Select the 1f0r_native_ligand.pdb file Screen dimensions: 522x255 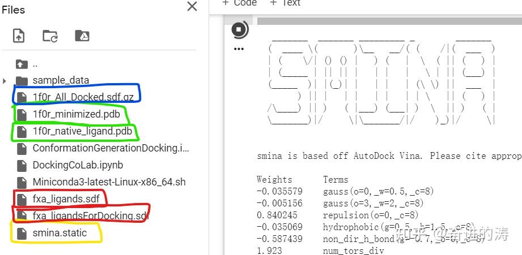coord(82,131)
